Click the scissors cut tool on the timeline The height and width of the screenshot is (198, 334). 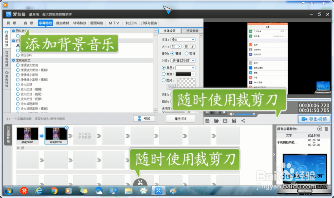pyautogui.click(x=140, y=182)
